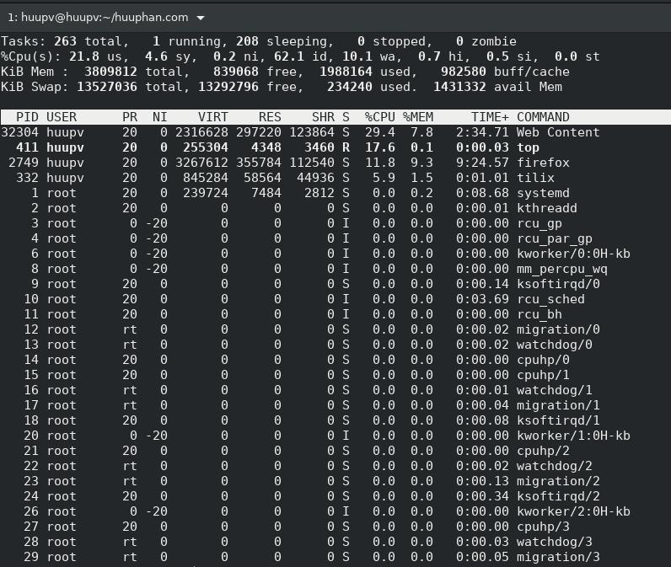The image size is (671, 567).
Task: Click the watchdog/2 command
Action: point(555,467)
